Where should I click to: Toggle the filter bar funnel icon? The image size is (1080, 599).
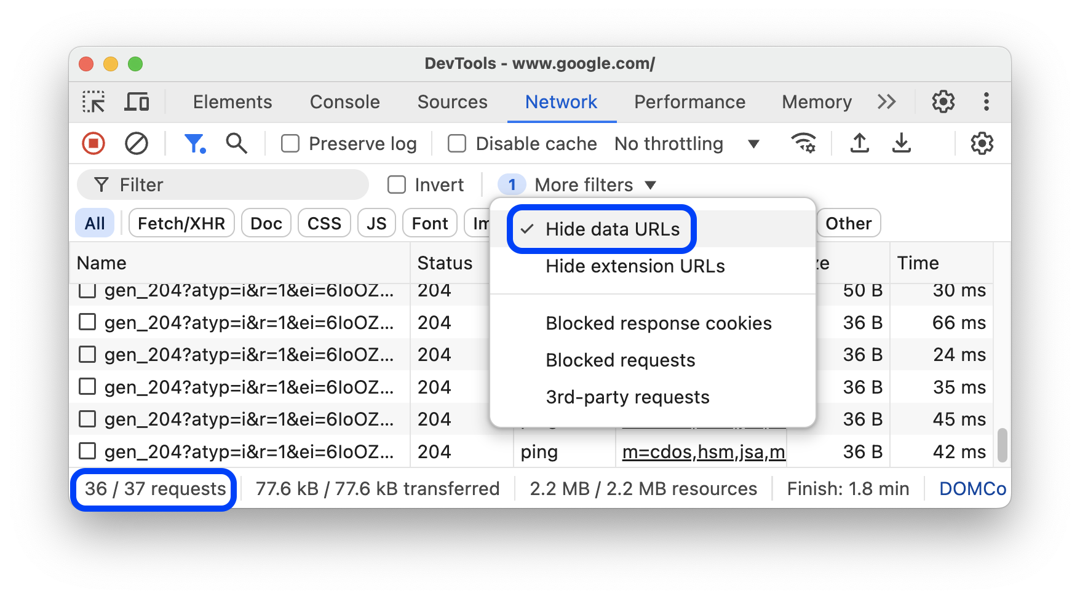(195, 143)
